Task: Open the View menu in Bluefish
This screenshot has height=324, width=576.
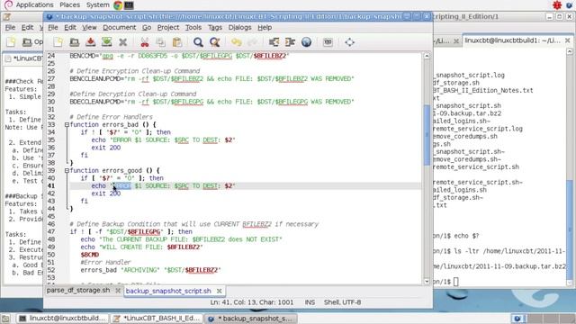Action: point(89,28)
